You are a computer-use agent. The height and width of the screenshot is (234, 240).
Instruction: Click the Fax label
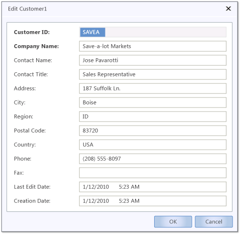pos(19,173)
